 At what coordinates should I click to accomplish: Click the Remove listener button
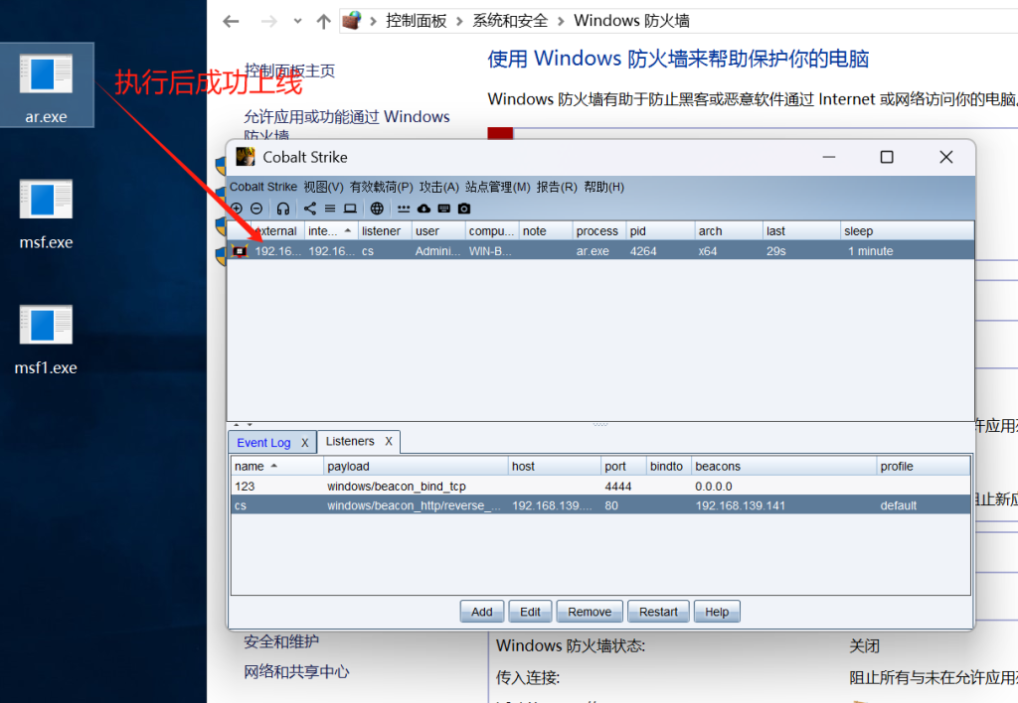pyautogui.click(x=590, y=612)
